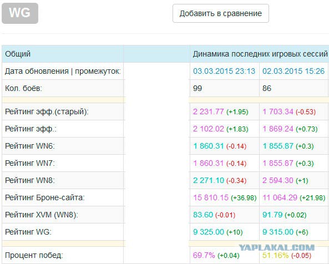The height and width of the screenshot is (264, 329).
Task: Click the Рейтинг Броне-сайта label
Action: click(x=45, y=197)
